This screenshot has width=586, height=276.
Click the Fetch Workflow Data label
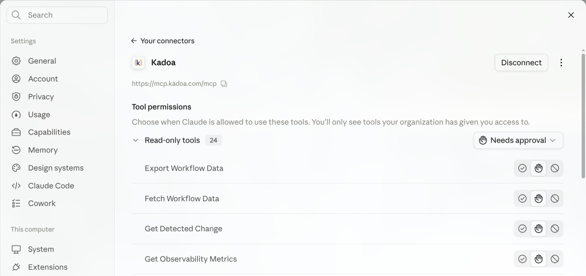(182, 198)
